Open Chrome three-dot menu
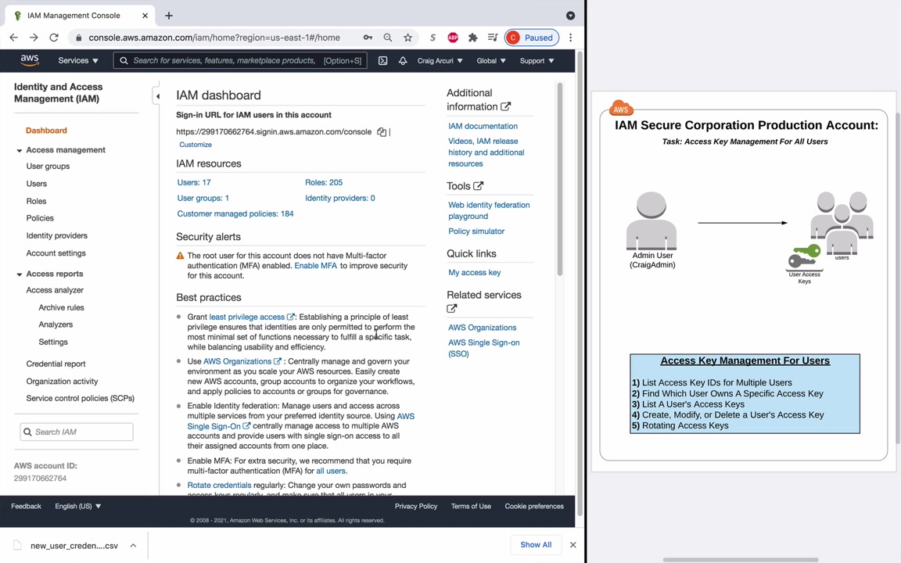901x563 pixels. (571, 38)
